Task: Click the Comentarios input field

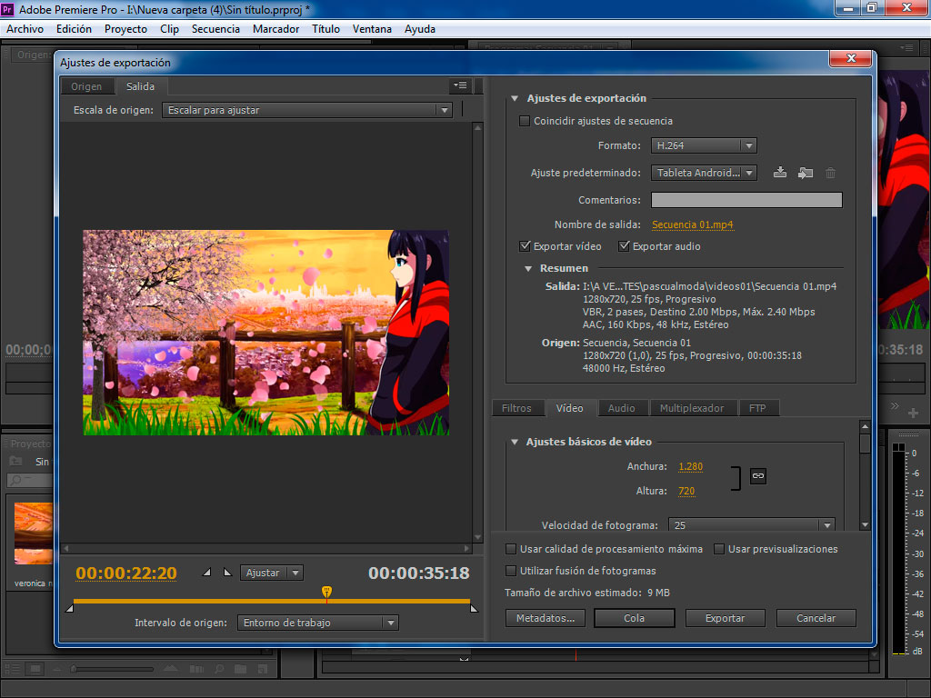Action: click(746, 200)
